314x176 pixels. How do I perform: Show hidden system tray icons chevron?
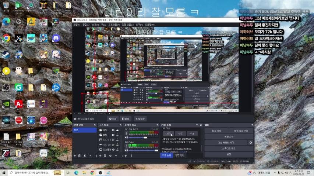(275, 173)
